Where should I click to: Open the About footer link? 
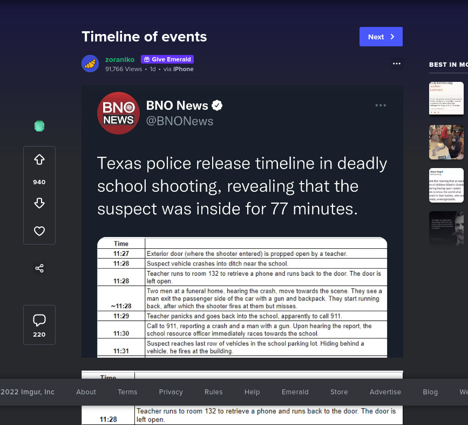pyautogui.click(x=86, y=392)
